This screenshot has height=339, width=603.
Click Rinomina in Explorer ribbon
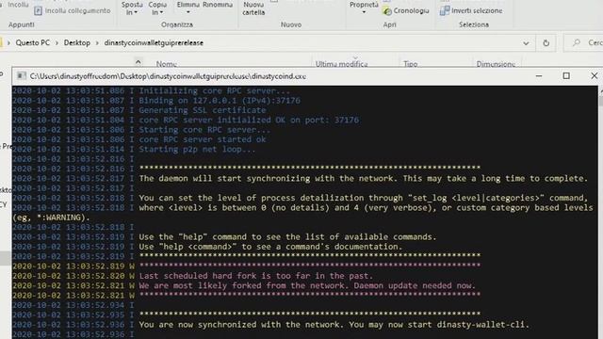click(x=218, y=5)
